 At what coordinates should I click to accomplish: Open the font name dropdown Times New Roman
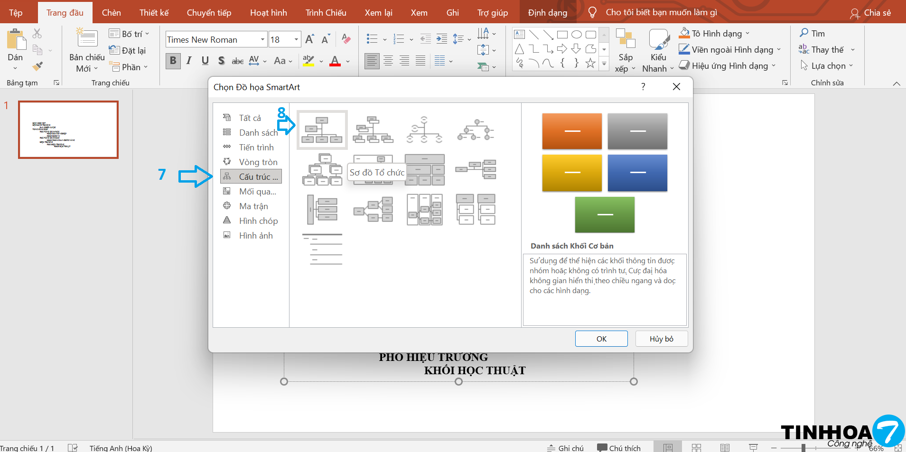[x=262, y=39]
